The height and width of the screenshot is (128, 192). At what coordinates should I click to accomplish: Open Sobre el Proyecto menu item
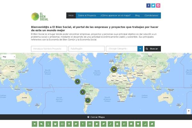pyautogui.click(x=87, y=15)
